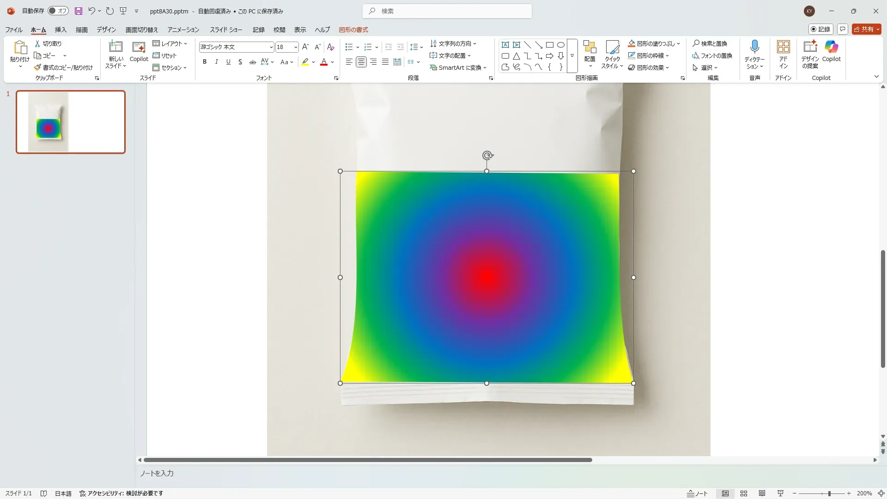This screenshot has width=887, height=499.
Task: Switch to slide sorter view icon
Action: 744,493
